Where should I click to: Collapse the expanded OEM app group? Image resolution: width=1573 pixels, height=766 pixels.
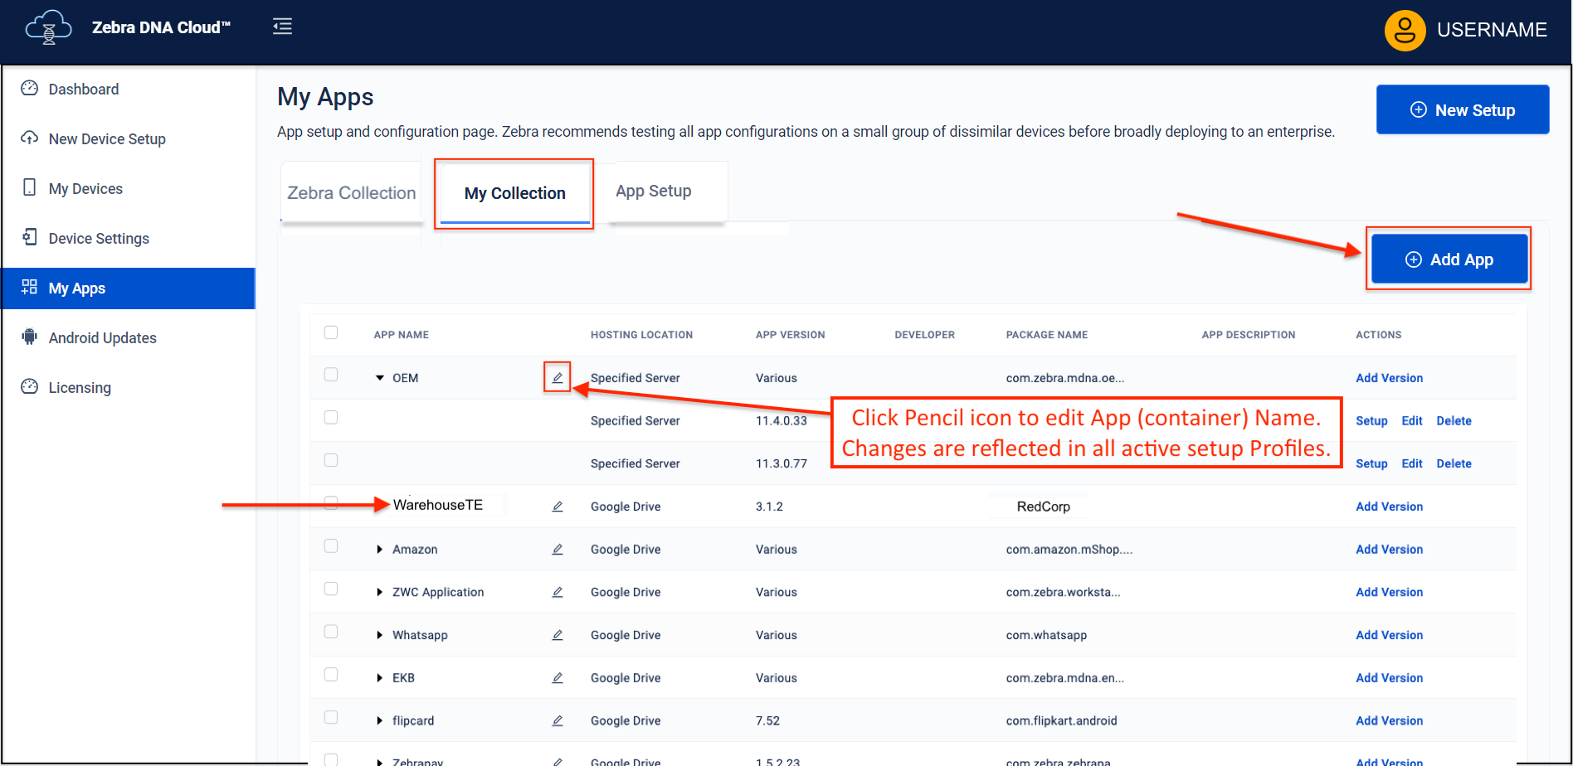(380, 378)
